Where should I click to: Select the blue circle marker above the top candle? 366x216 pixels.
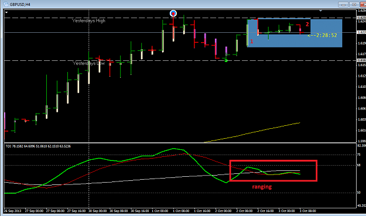tap(173, 13)
